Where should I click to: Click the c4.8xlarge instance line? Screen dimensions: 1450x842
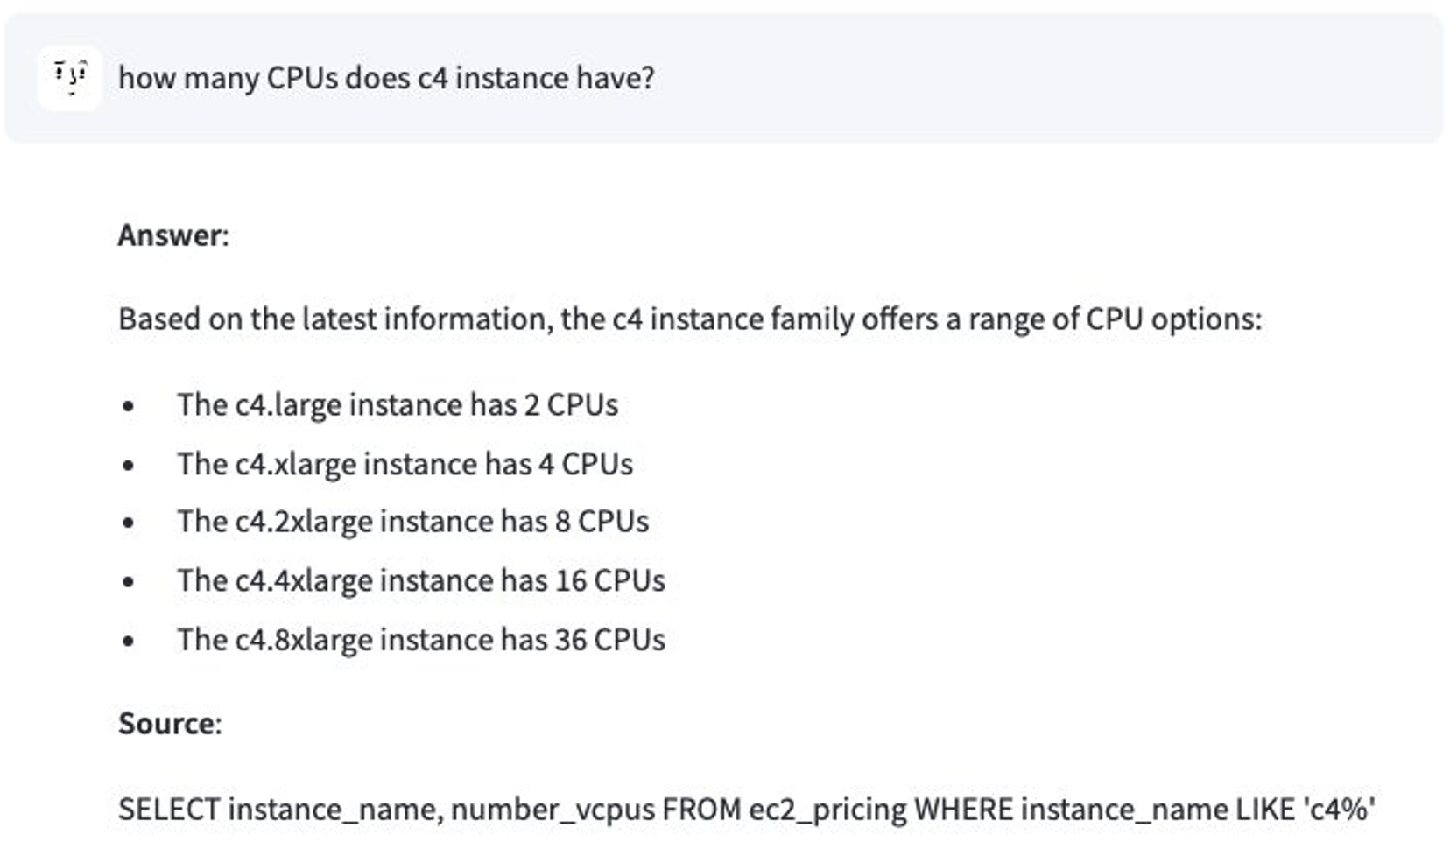(420, 640)
